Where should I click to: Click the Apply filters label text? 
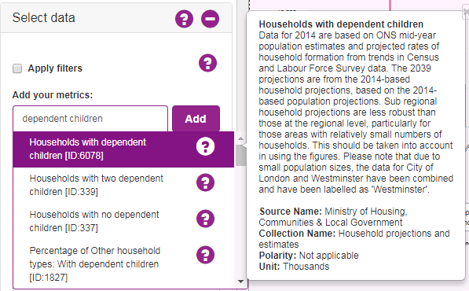pyautogui.click(x=55, y=68)
